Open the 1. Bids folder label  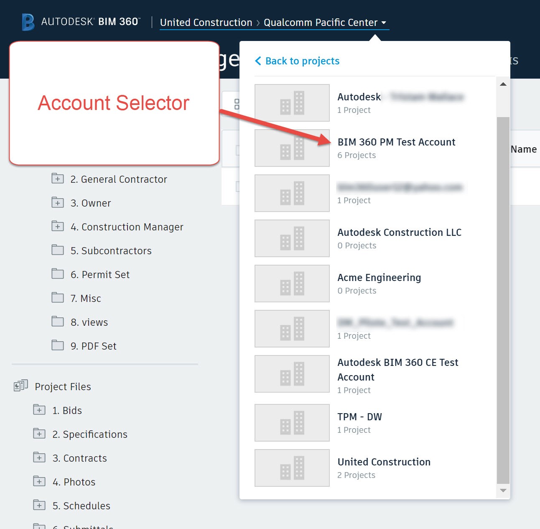coord(67,411)
